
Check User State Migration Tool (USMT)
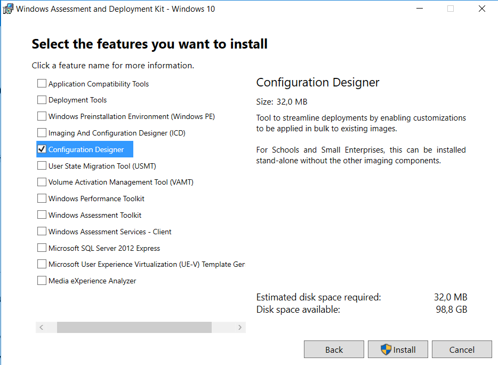click(x=42, y=165)
